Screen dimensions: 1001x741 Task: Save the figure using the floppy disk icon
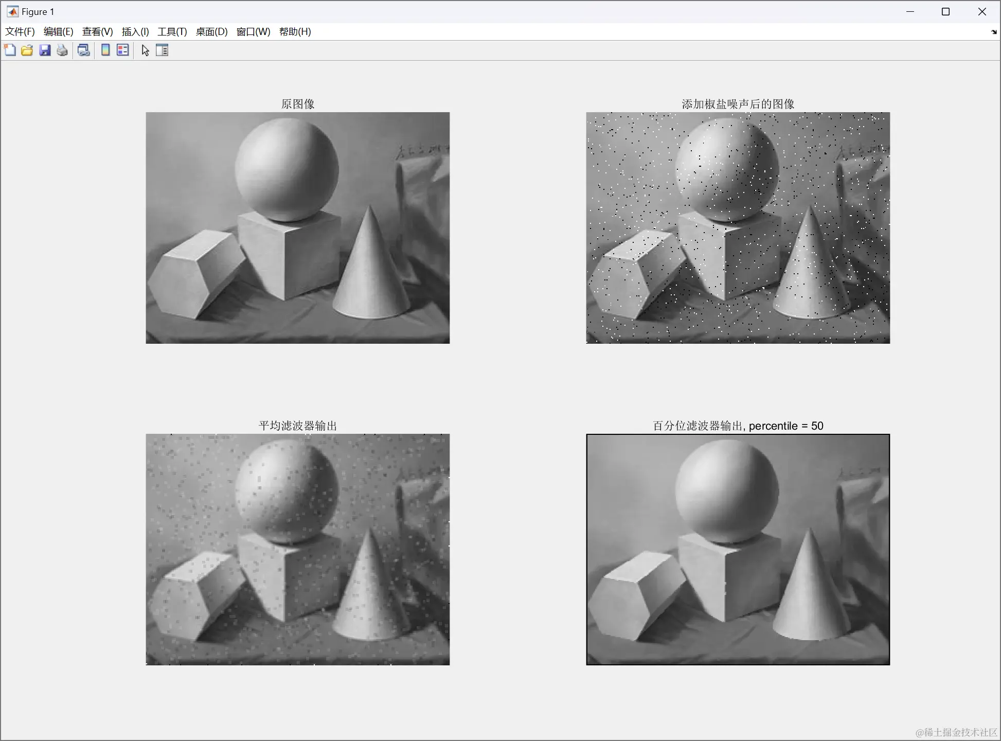click(45, 50)
